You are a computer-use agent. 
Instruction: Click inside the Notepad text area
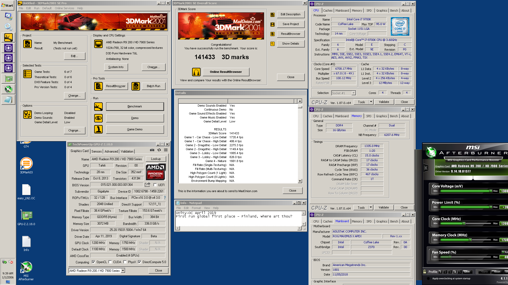coord(238,218)
